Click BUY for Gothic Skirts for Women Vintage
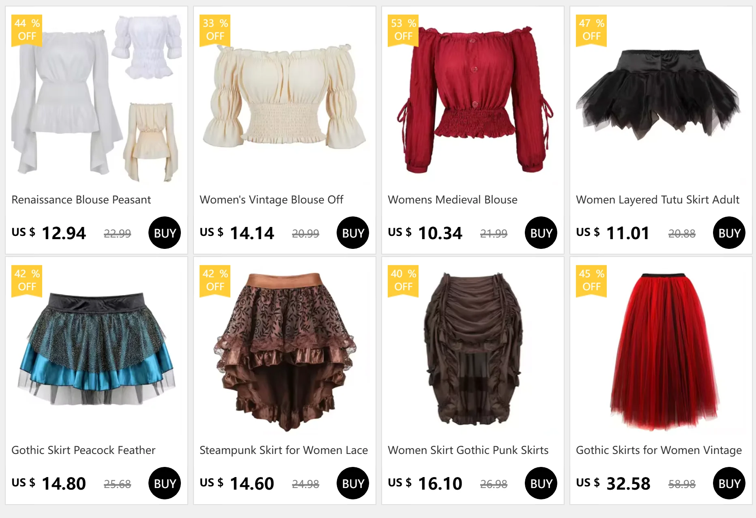756x518 pixels. [x=729, y=483]
